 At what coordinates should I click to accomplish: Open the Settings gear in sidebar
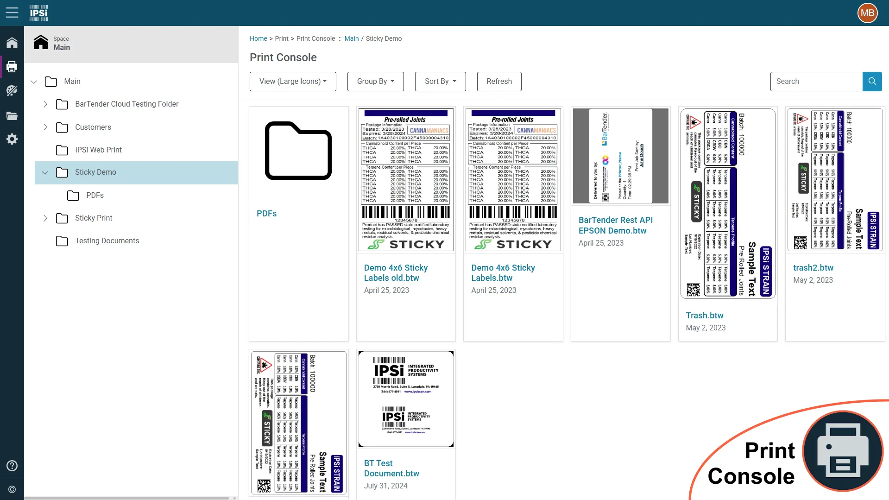click(12, 139)
